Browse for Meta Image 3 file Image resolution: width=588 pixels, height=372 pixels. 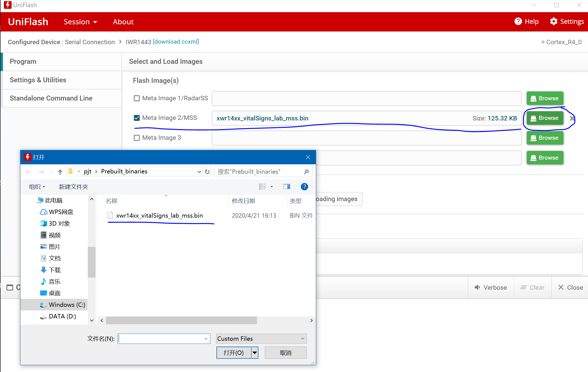click(545, 138)
